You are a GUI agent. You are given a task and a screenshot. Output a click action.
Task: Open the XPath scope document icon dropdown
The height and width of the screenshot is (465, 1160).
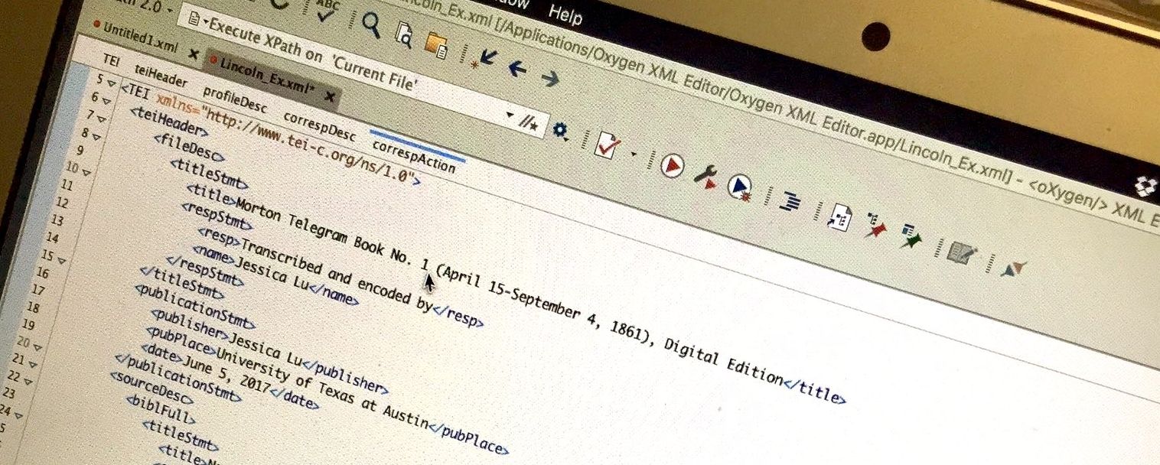coord(197,21)
